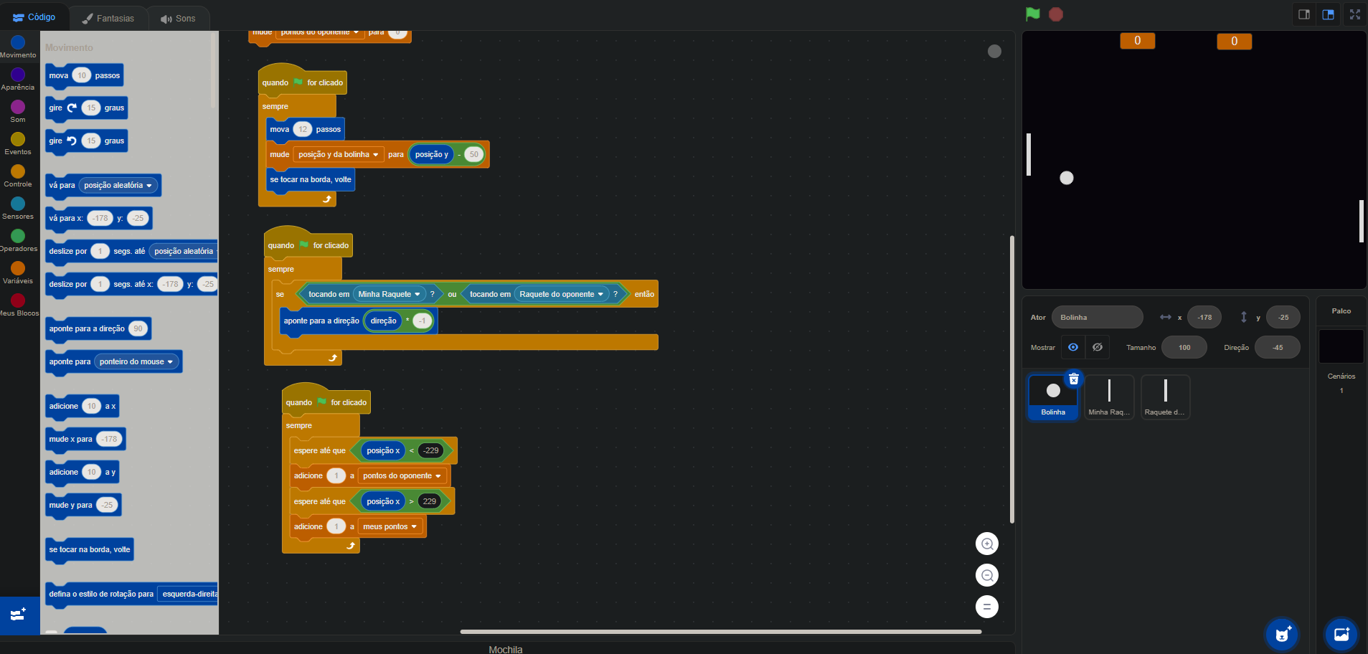Select the Bolinha sprite thumbnail
Image resolution: width=1368 pixels, height=654 pixels.
[x=1052, y=397]
